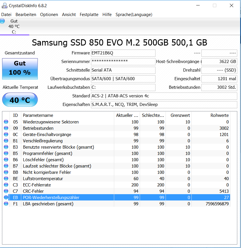Click status orb for Laufzeit schlechter Blöcke
The image size is (241, 248).
click(6, 166)
